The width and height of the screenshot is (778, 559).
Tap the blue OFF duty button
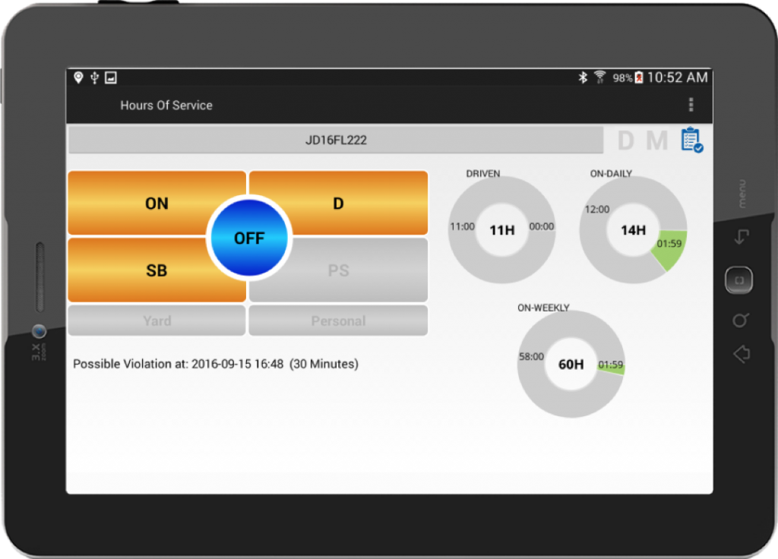[x=248, y=238]
